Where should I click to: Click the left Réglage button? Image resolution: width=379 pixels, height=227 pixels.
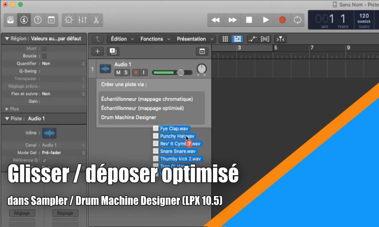tap(22, 213)
